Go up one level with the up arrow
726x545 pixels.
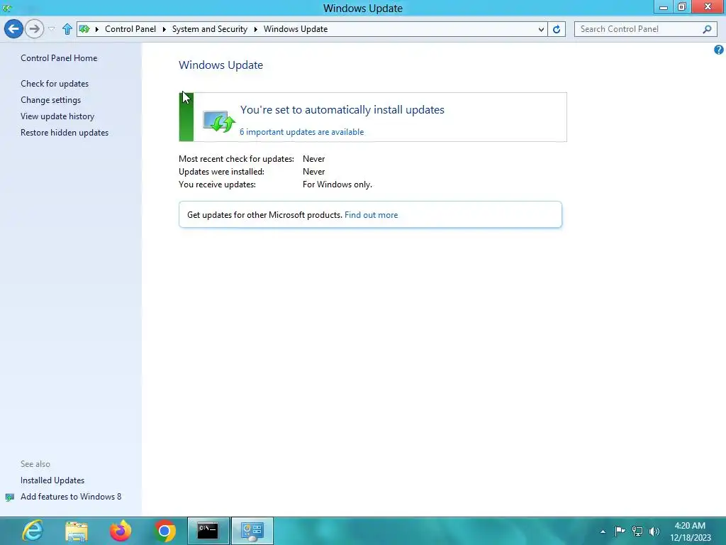67,29
